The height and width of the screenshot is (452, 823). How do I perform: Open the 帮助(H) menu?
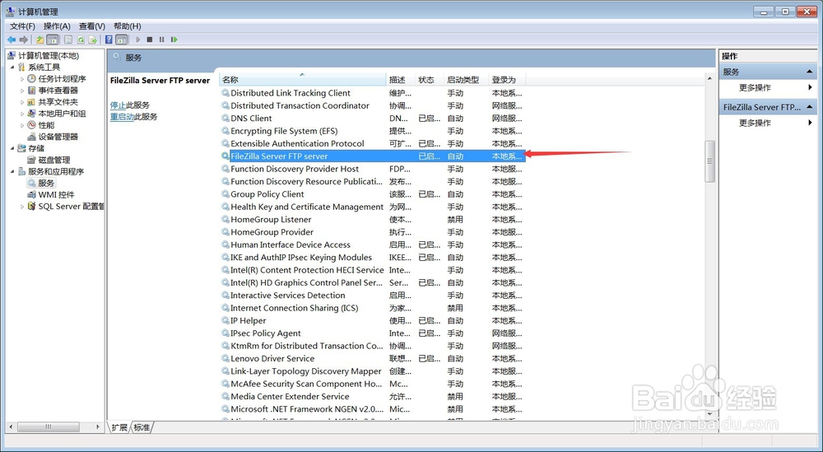click(x=128, y=26)
